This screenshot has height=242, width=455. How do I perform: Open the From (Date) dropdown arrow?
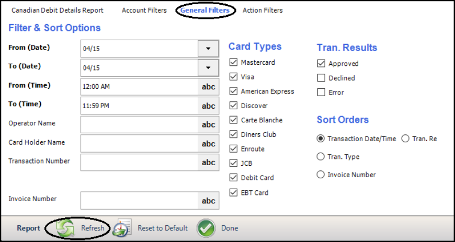208,49
